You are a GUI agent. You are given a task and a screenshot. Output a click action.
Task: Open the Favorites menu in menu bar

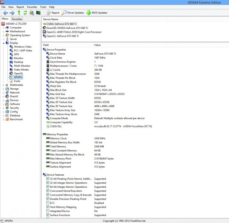32,7
